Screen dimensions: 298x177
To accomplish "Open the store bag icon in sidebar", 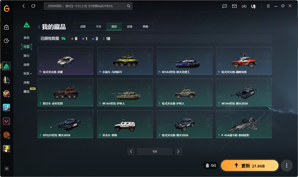I will (x=7, y=27).
